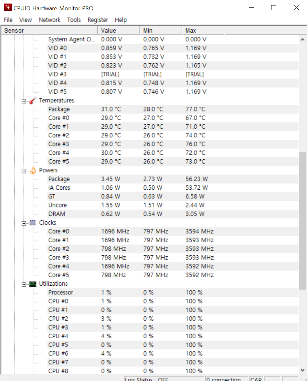Image resolution: width=308 pixels, height=381 pixels.
Task: Open the View menu
Action: (25, 20)
